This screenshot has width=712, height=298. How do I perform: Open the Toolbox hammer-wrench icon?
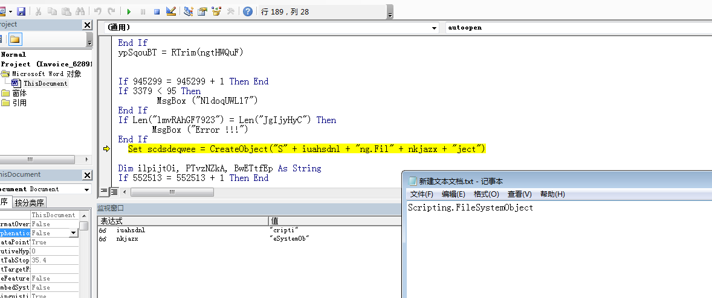click(x=231, y=11)
